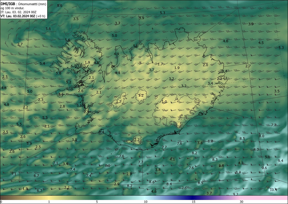Click the map value '8.3'

[x=215, y=160]
